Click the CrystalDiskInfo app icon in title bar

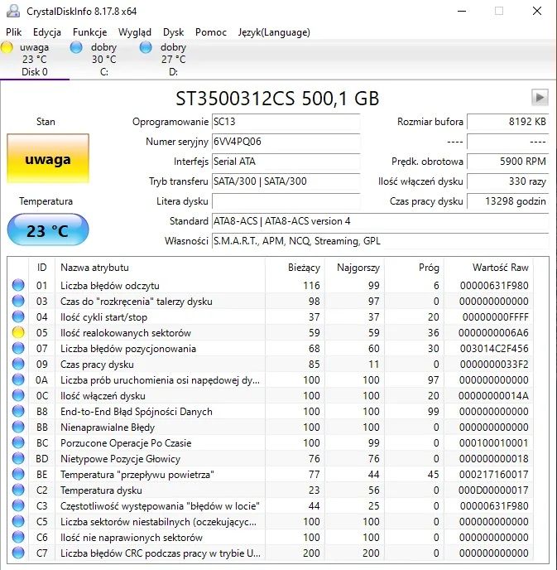coord(13,11)
